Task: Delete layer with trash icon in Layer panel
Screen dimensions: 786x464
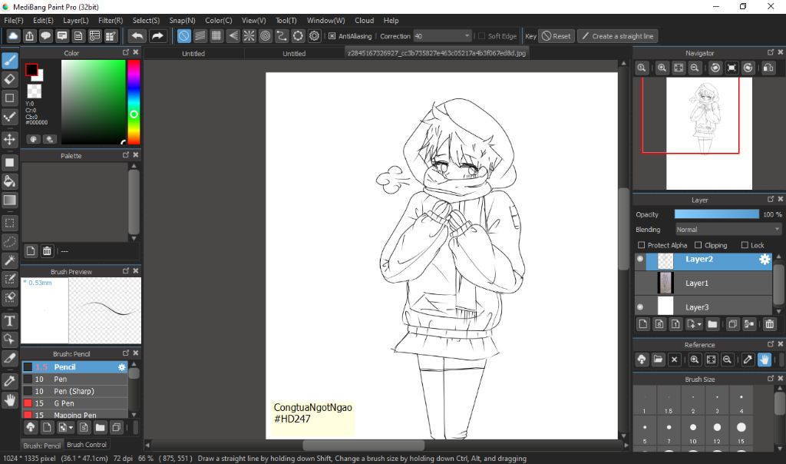Action: pyautogui.click(x=769, y=324)
